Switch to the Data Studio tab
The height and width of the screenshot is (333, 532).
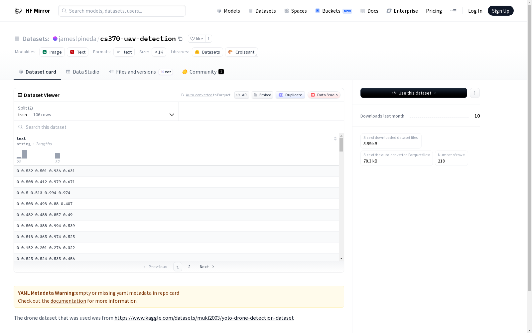(x=82, y=72)
